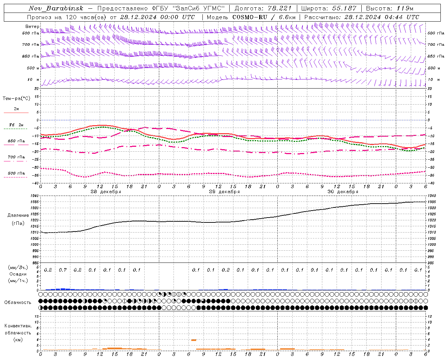Click the (гПа) unit label under Давление
This screenshot has width=446, height=357.
[18, 223]
